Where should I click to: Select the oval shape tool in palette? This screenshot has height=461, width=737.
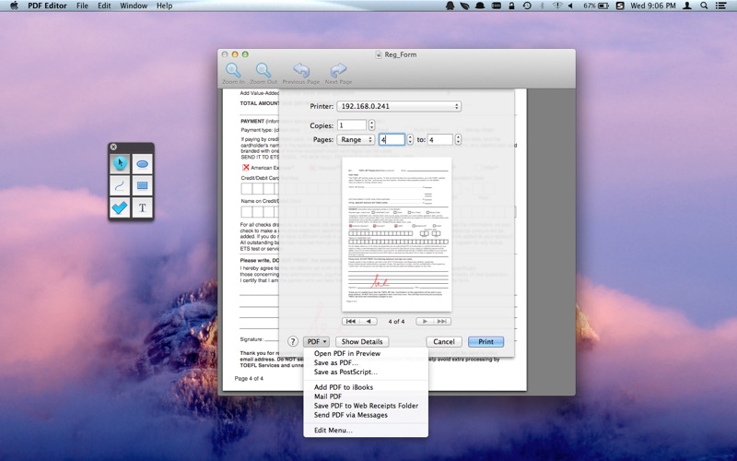pyautogui.click(x=143, y=164)
